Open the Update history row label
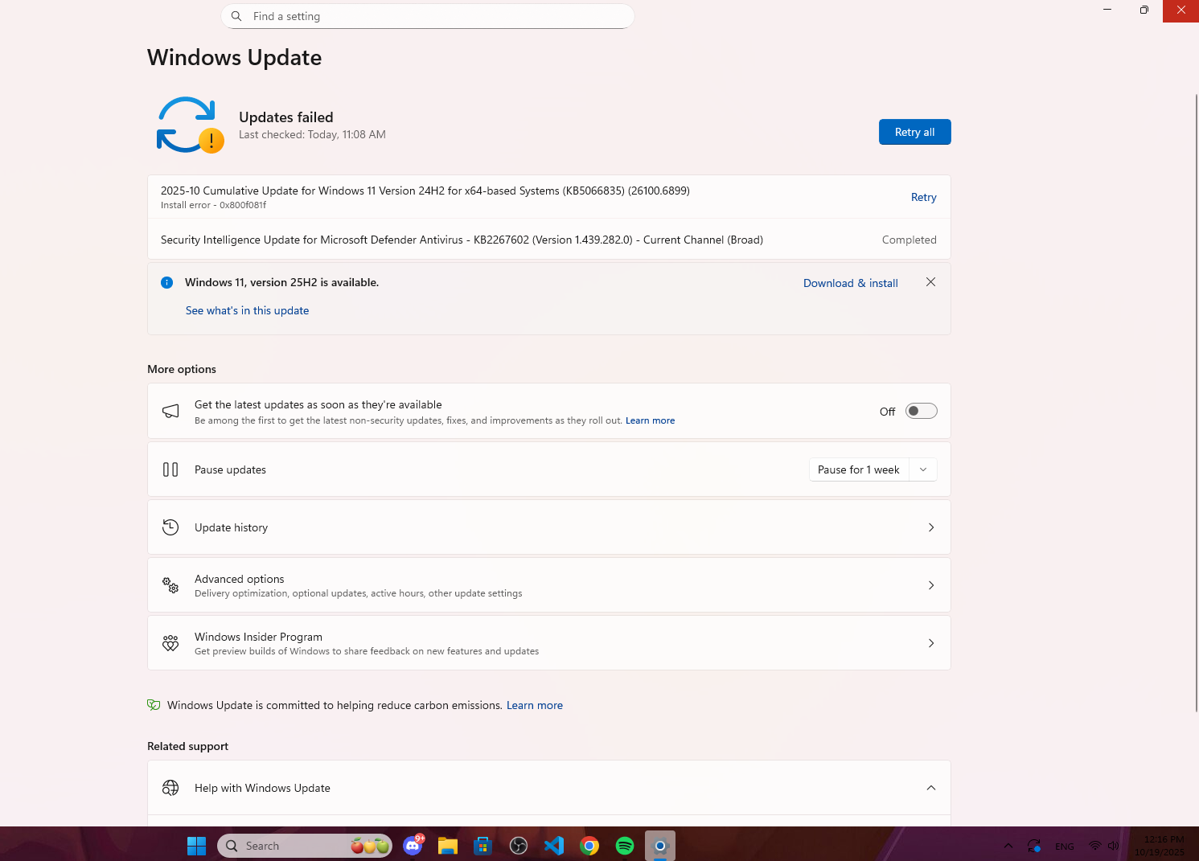 pyautogui.click(x=231, y=527)
